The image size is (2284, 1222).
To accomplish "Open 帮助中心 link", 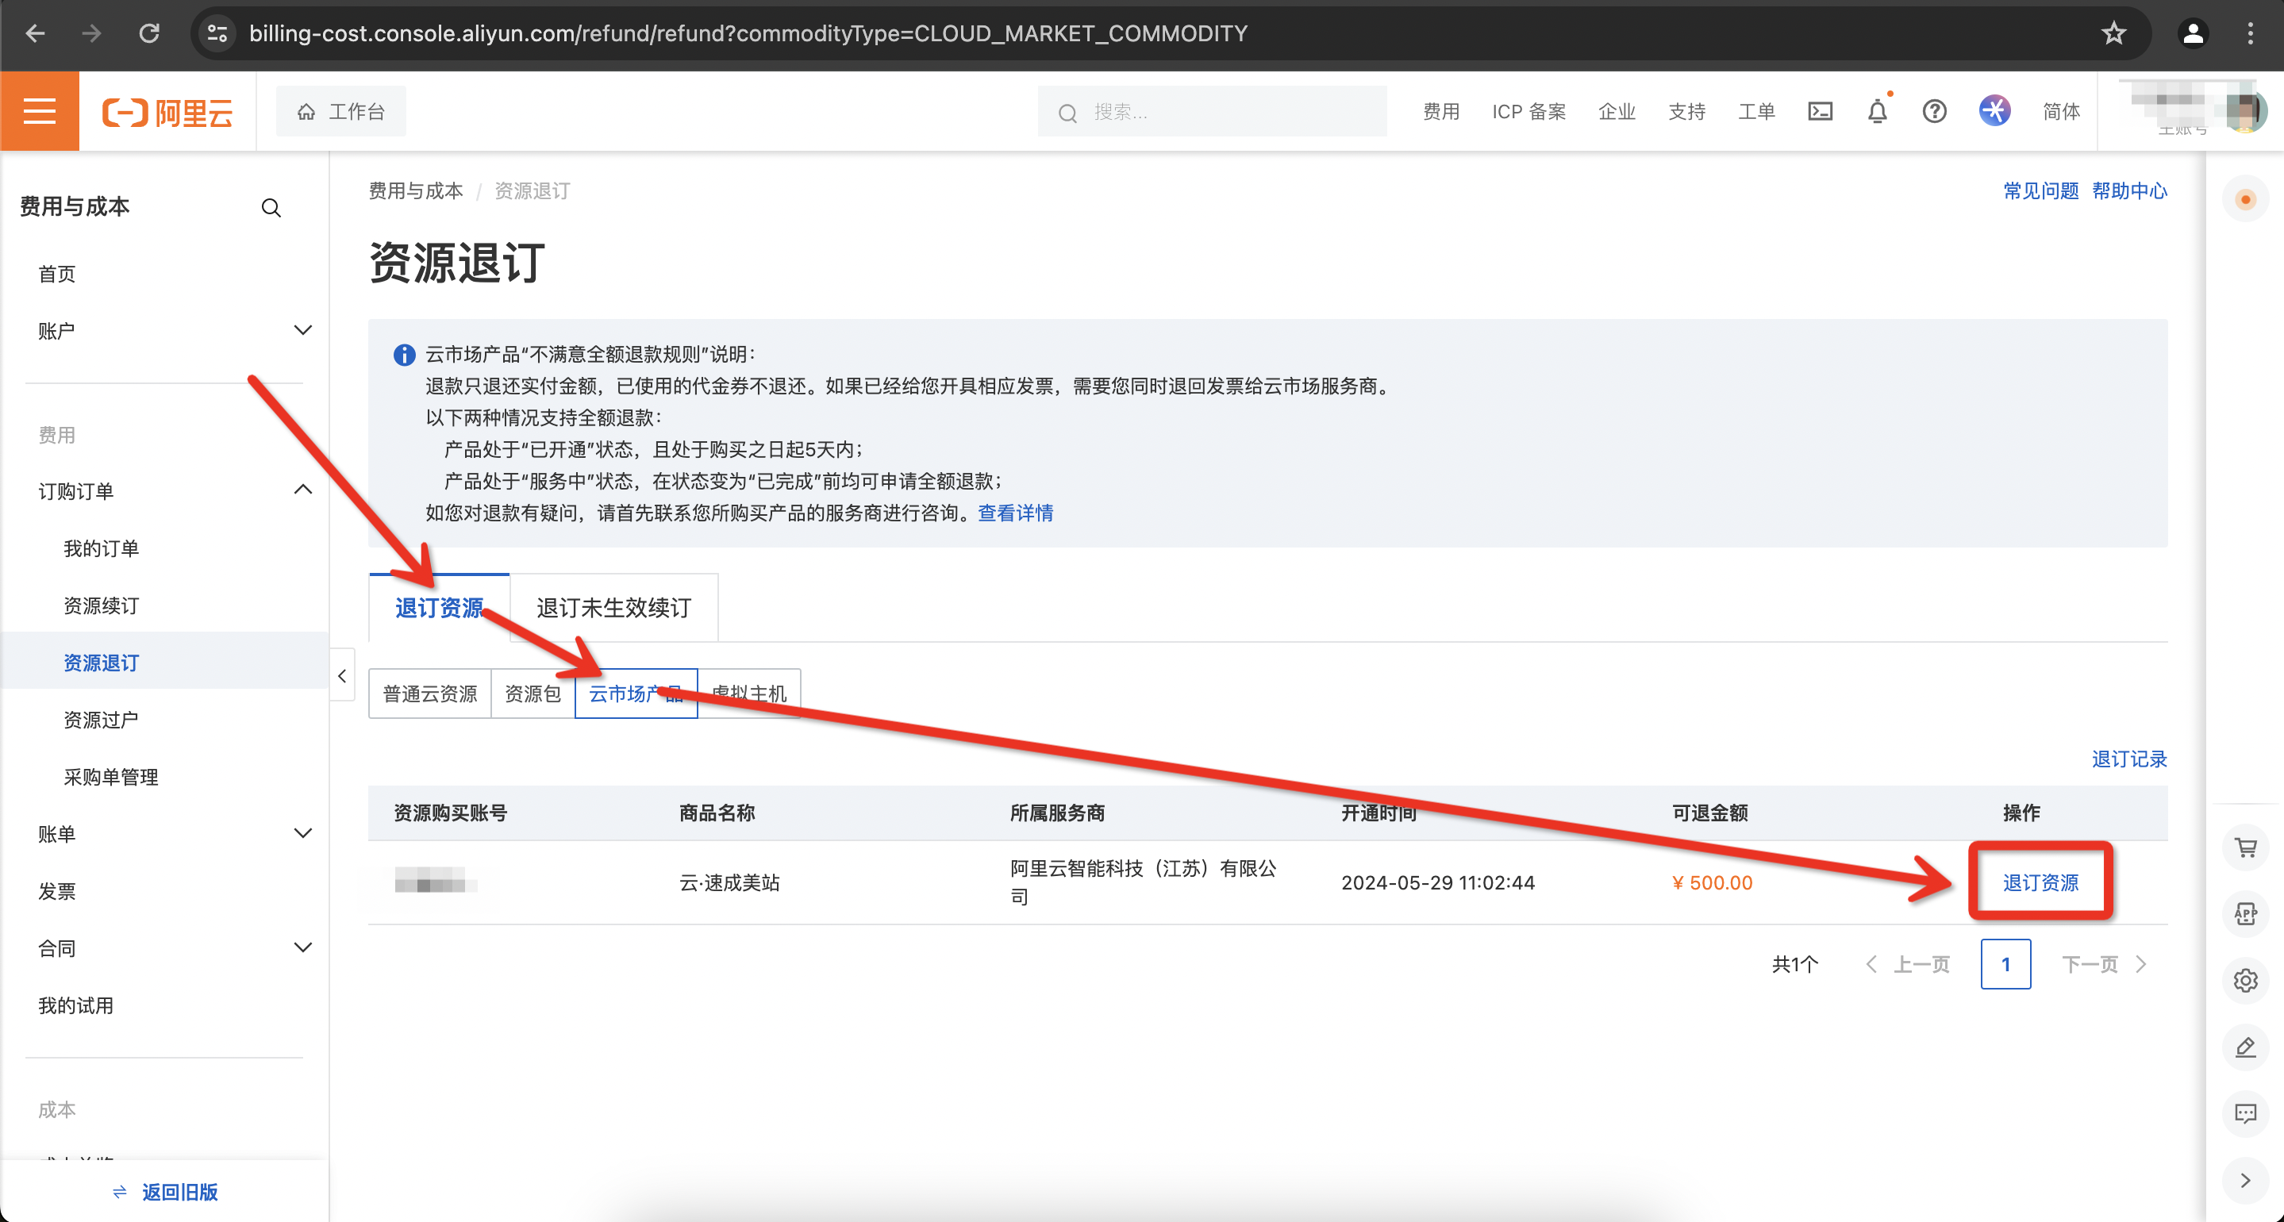I will click(x=2130, y=190).
